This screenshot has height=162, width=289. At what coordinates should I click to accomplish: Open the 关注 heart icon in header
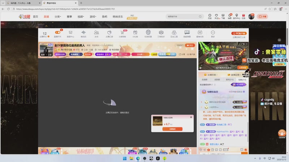pos(216,15)
